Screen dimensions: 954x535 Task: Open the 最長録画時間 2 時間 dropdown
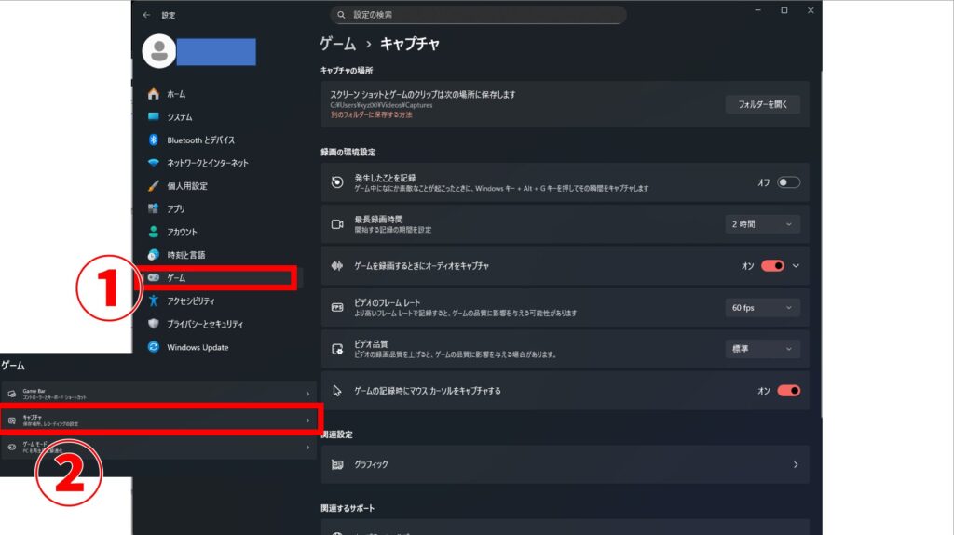[762, 224]
